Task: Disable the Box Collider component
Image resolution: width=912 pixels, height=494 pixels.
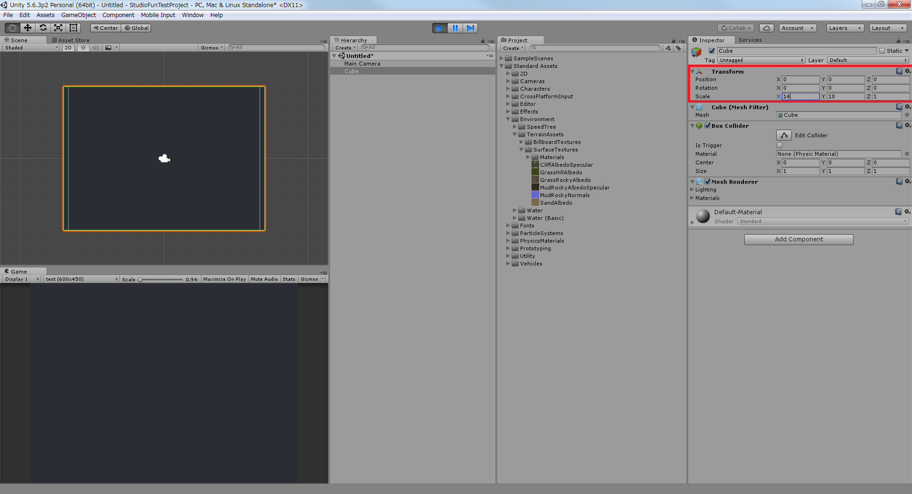Action: pyautogui.click(x=708, y=126)
